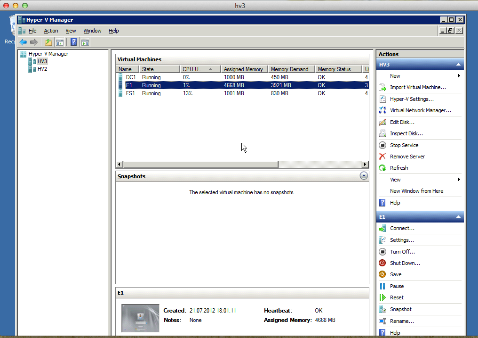Click the Name column header
The width and height of the screenshot is (478, 338).
(x=127, y=69)
